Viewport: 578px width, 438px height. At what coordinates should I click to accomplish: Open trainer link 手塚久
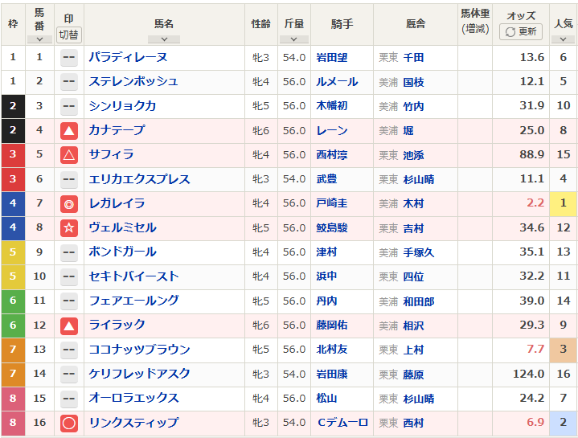click(x=418, y=252)
